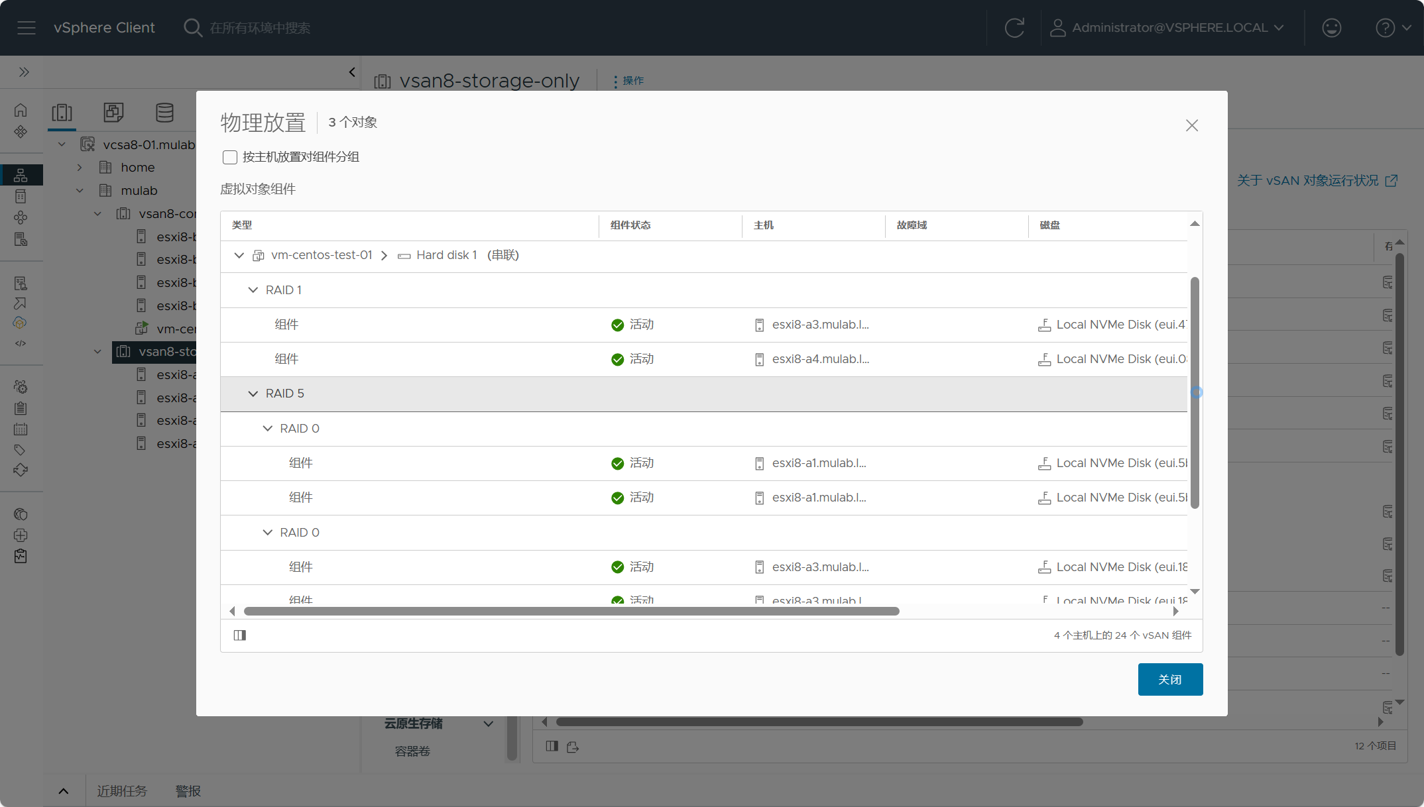
Task: Click esxi8-a4.mulab host in RAID 1
Action: coord(820,359)
